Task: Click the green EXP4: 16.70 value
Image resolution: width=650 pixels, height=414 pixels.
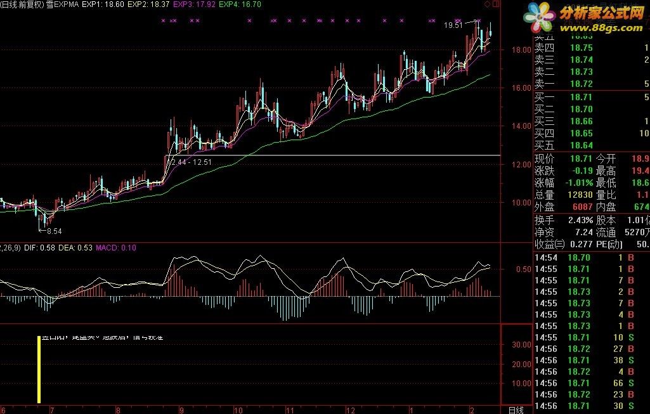Action: click(240, 4)
